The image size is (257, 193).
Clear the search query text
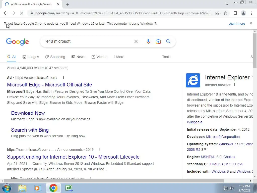click(136, 41)
